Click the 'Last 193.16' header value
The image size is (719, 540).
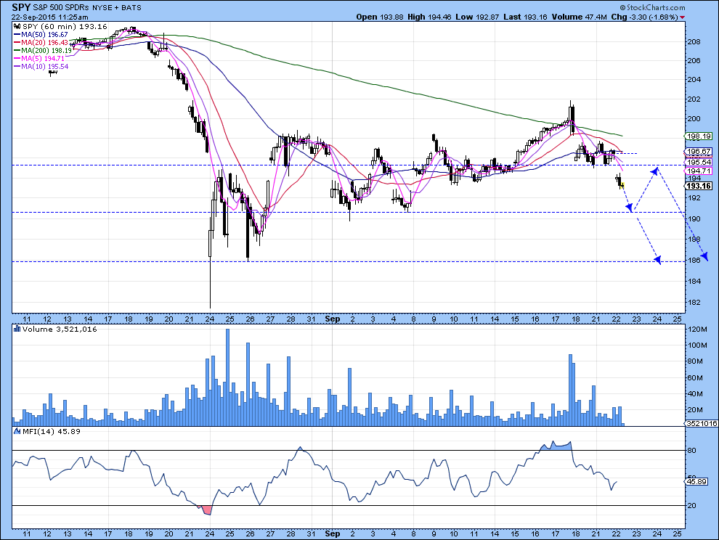tap(525, 17)
